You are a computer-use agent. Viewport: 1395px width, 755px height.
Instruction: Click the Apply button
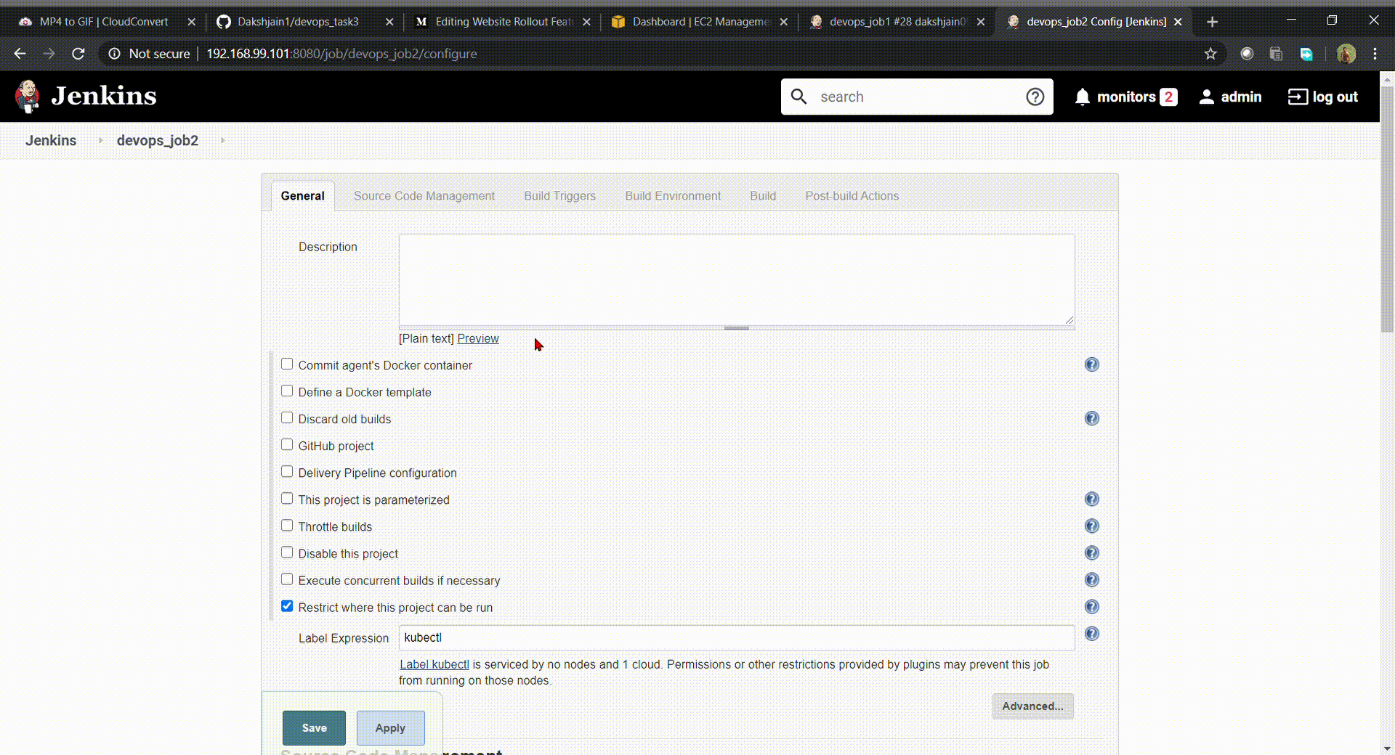390,728
